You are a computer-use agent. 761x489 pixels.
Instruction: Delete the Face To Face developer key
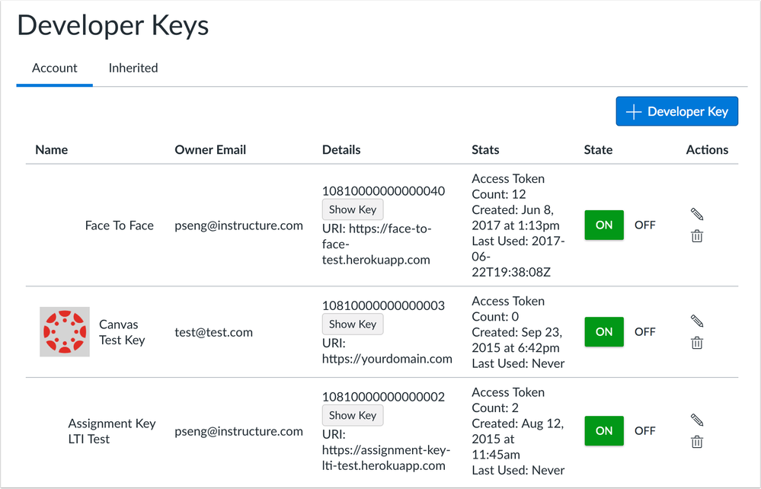[696, 236]
